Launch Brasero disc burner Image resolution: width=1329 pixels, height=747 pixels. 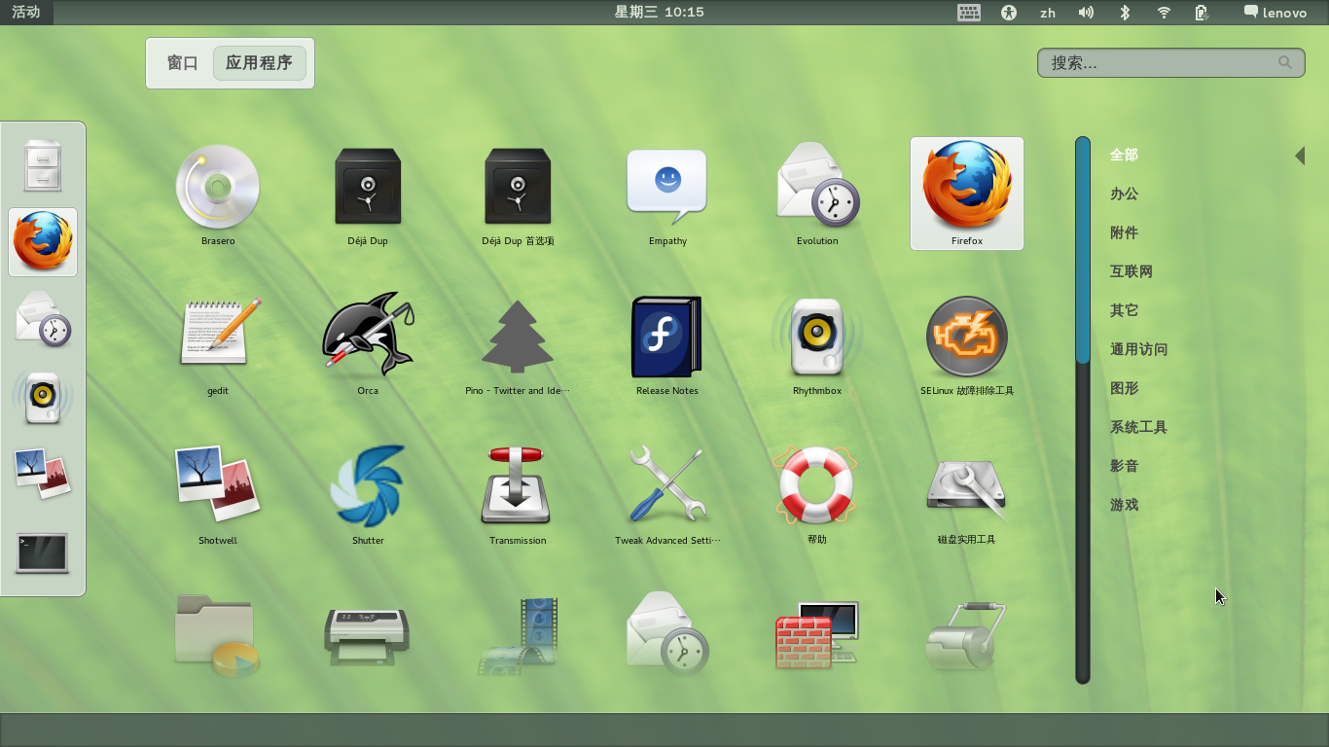[x=218, y=194]
